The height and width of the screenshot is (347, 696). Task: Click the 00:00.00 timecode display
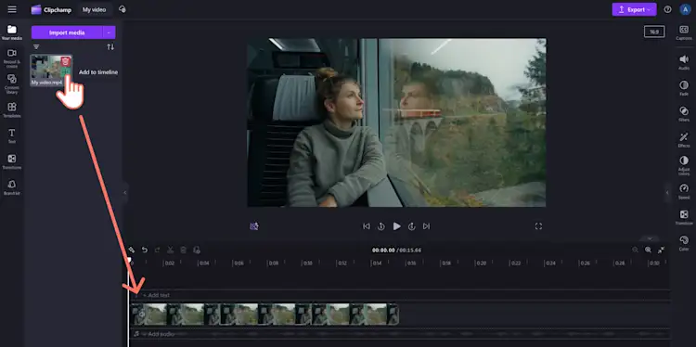coord(383,251)
